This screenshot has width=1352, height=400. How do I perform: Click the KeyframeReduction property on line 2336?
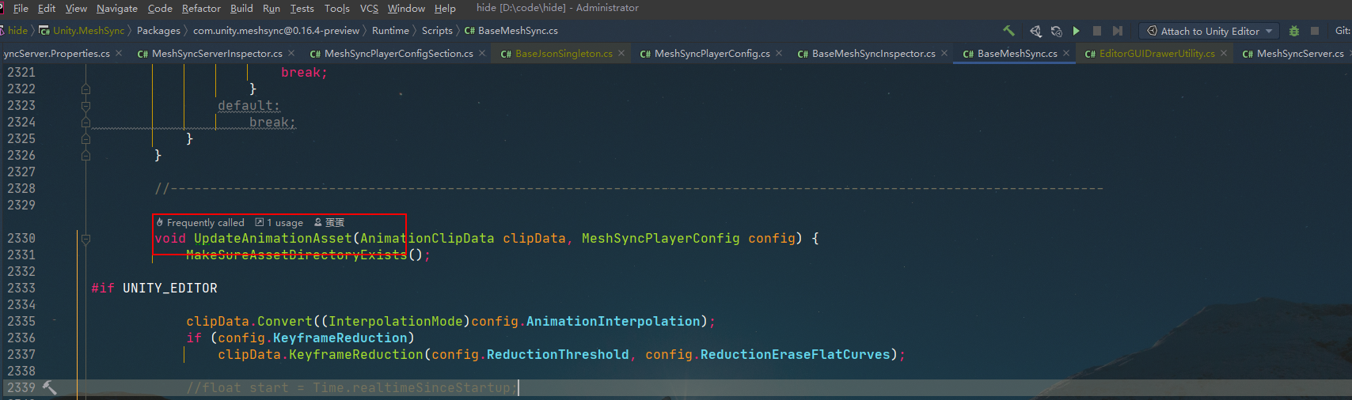(x=340, y=338)
